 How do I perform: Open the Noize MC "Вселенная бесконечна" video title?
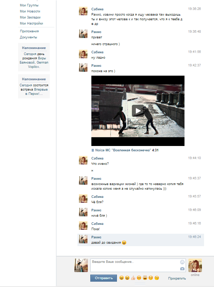point(123,150)
